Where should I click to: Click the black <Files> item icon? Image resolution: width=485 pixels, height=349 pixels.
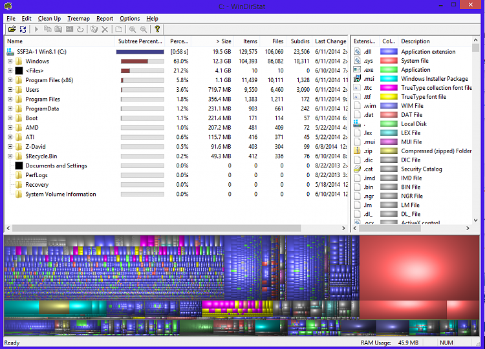pyautogui.click(x=19, y=70)
